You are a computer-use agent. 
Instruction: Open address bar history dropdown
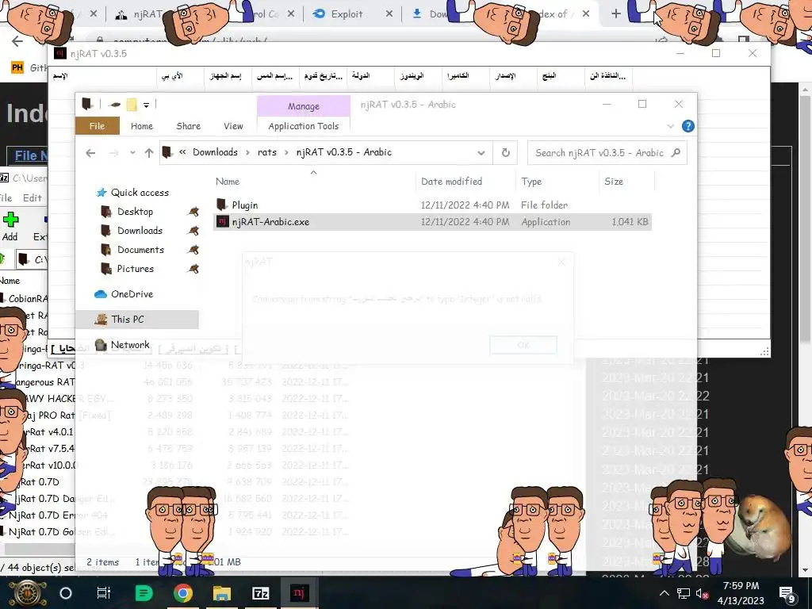[481, 153]
